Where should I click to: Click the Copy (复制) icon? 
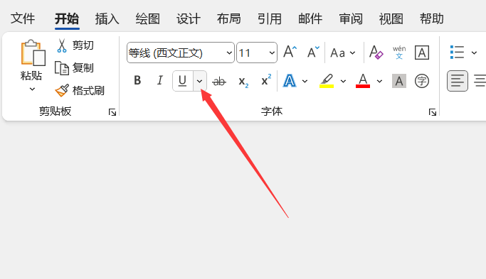(x=62, y=68)
